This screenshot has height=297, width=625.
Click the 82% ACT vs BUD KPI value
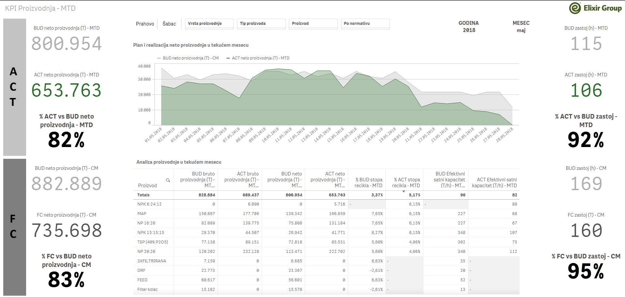pos(66,140)
